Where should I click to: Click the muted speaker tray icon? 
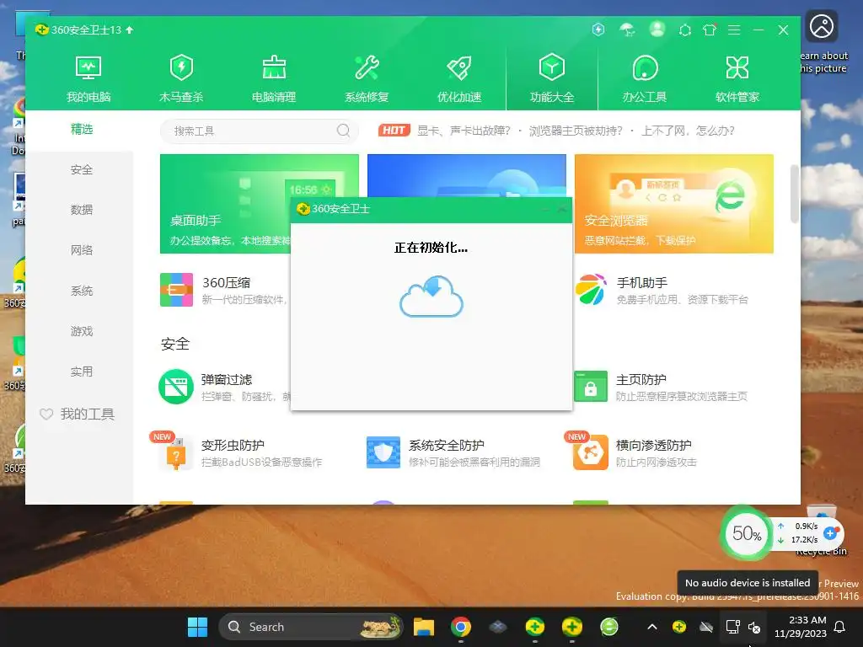coord(754,627)
